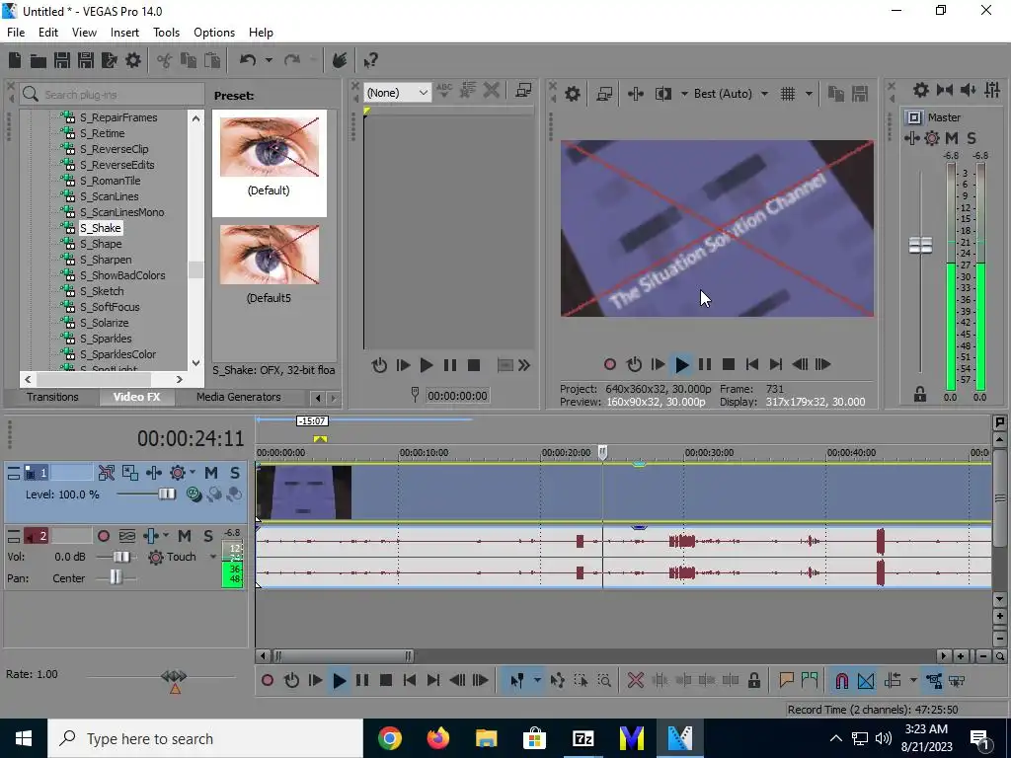Play the timeline from the transport bar
Image resolution: width=1011 pixels, height=758 pixels.
point(340,680)
